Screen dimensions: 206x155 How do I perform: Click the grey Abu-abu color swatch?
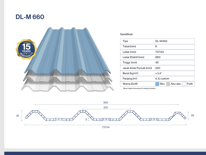click(x=168, y=84)
